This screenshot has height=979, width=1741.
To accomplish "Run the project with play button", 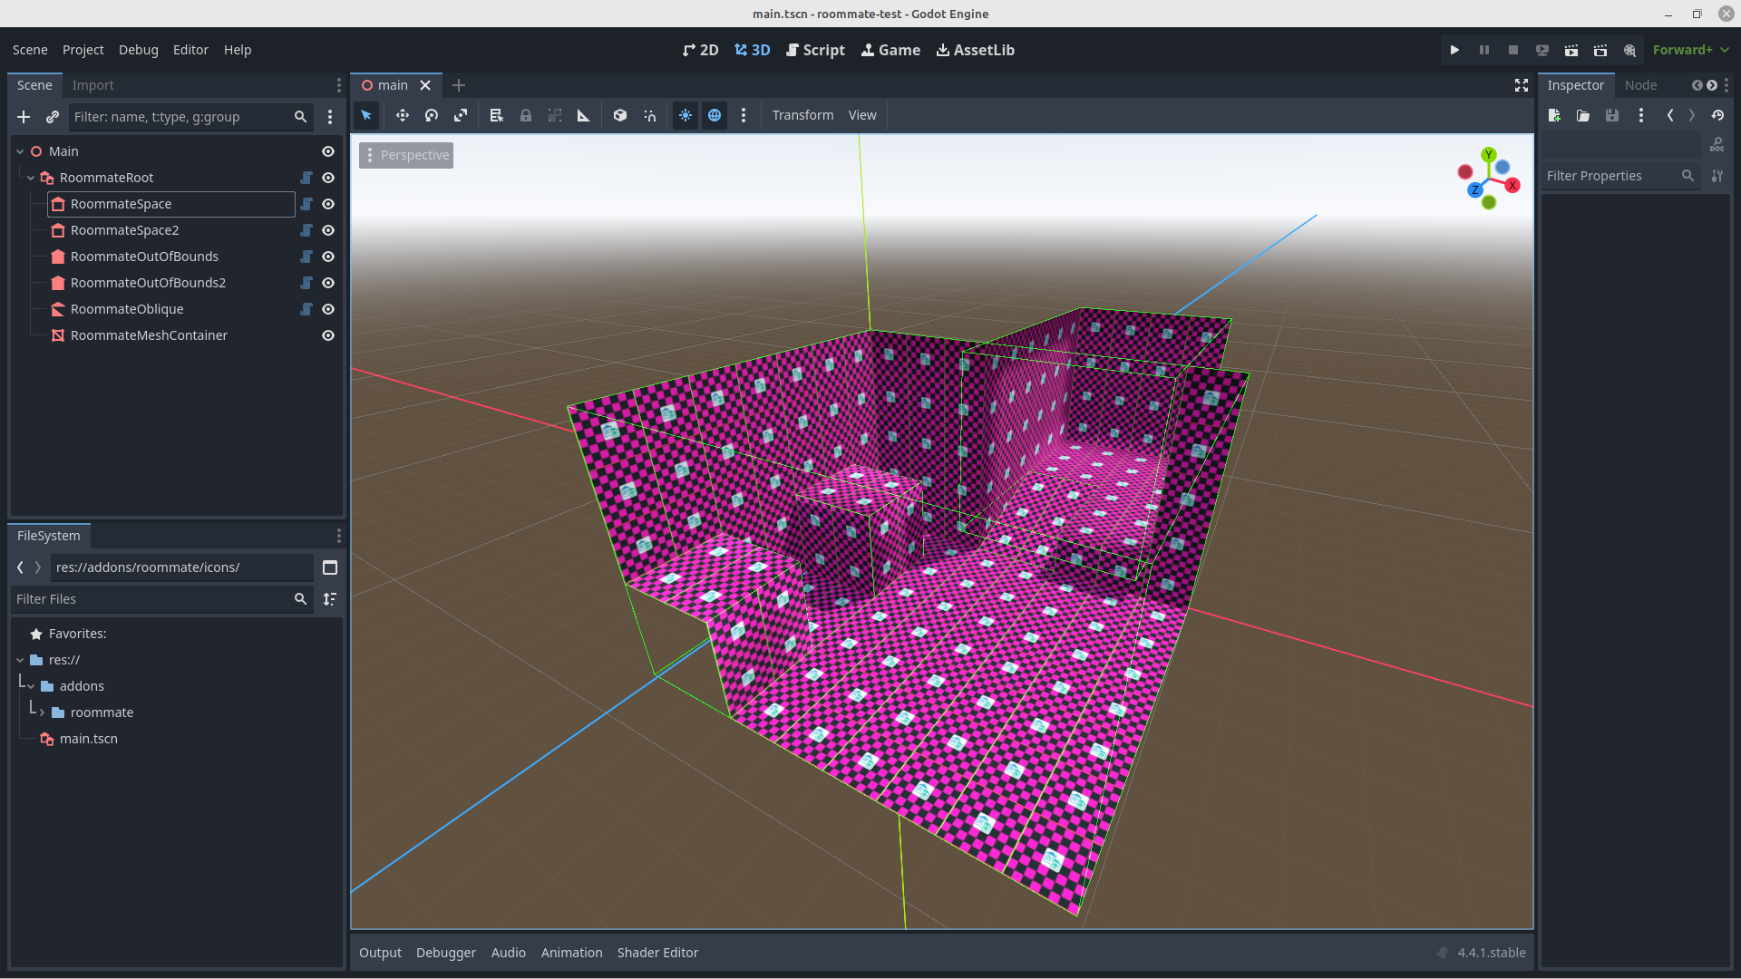I will [x=1454, y=50].
